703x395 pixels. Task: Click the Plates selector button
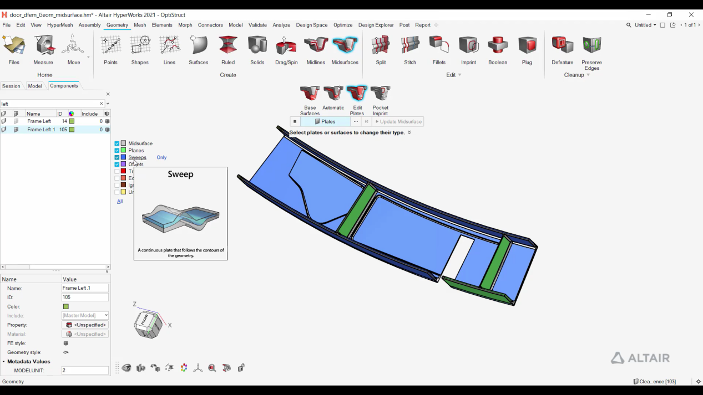325,122
